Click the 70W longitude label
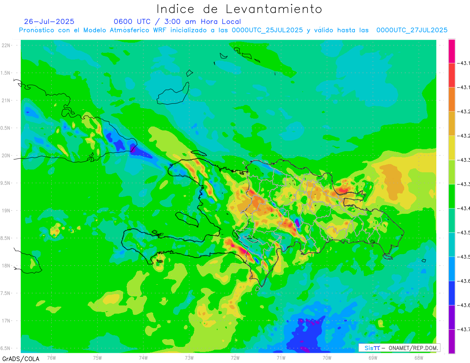470x363 pixels. tap(327, 358)
